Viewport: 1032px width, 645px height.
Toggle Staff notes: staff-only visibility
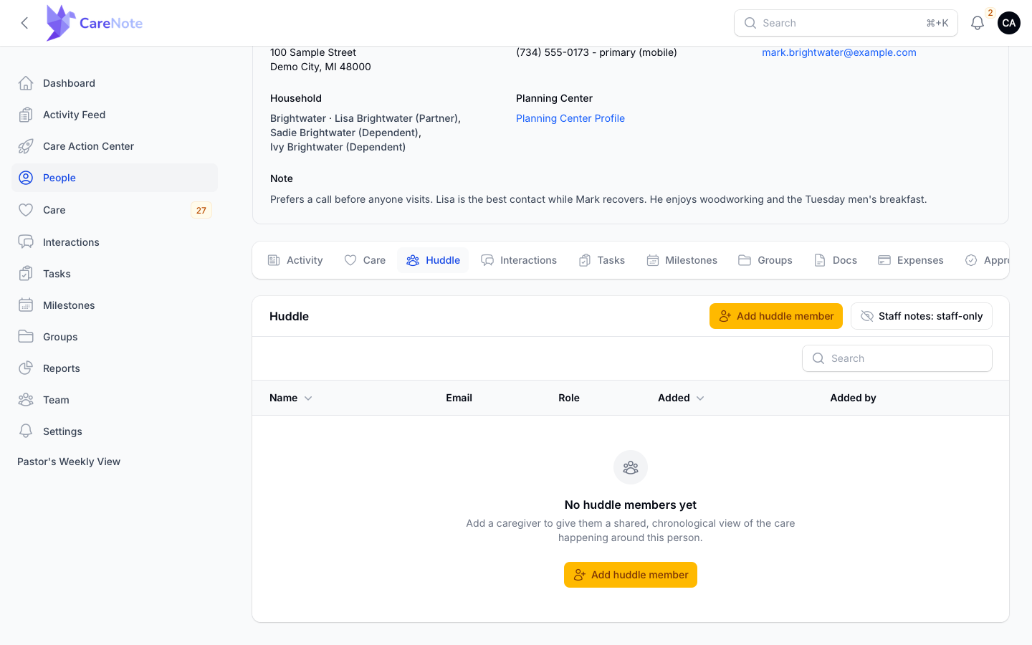click(922, 316)
